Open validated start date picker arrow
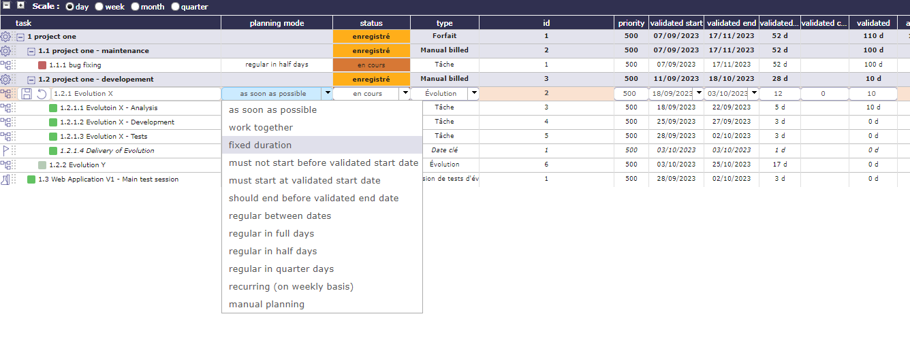Viewport: 910px width, 344px height. [698, 94]
